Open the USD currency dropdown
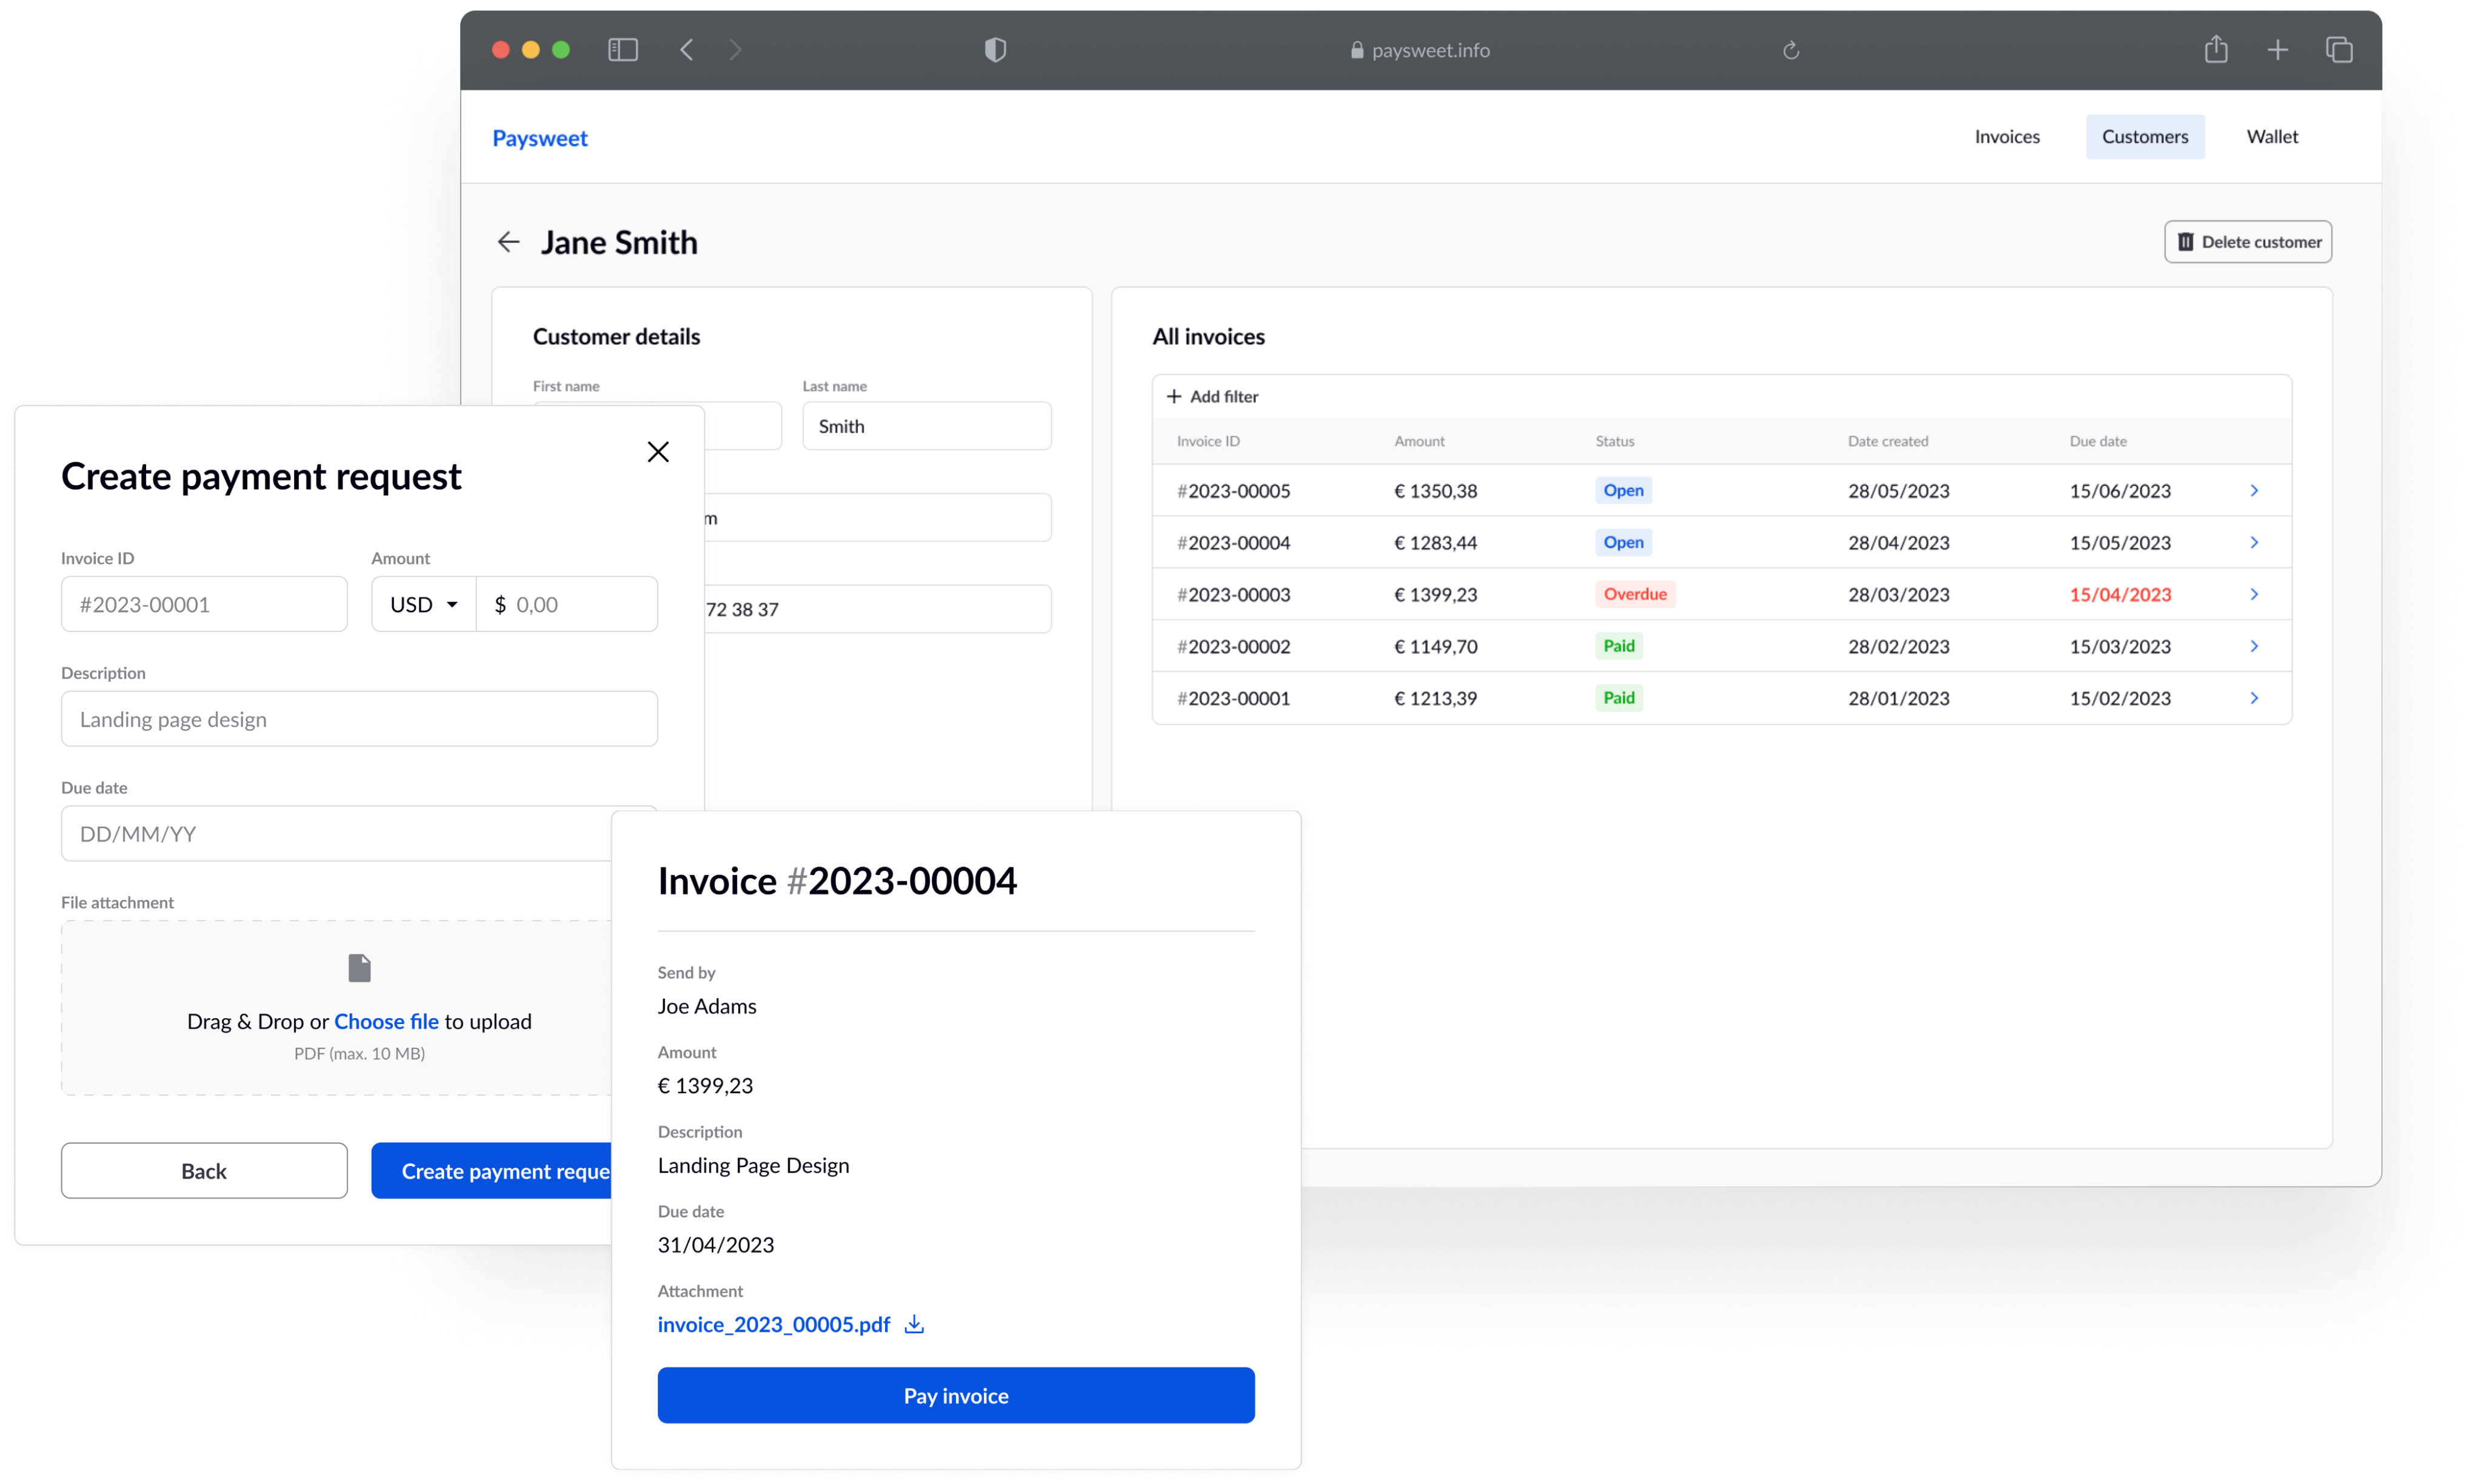The height and width of the screenshot is (1484, 2483). tap(423, 604)
